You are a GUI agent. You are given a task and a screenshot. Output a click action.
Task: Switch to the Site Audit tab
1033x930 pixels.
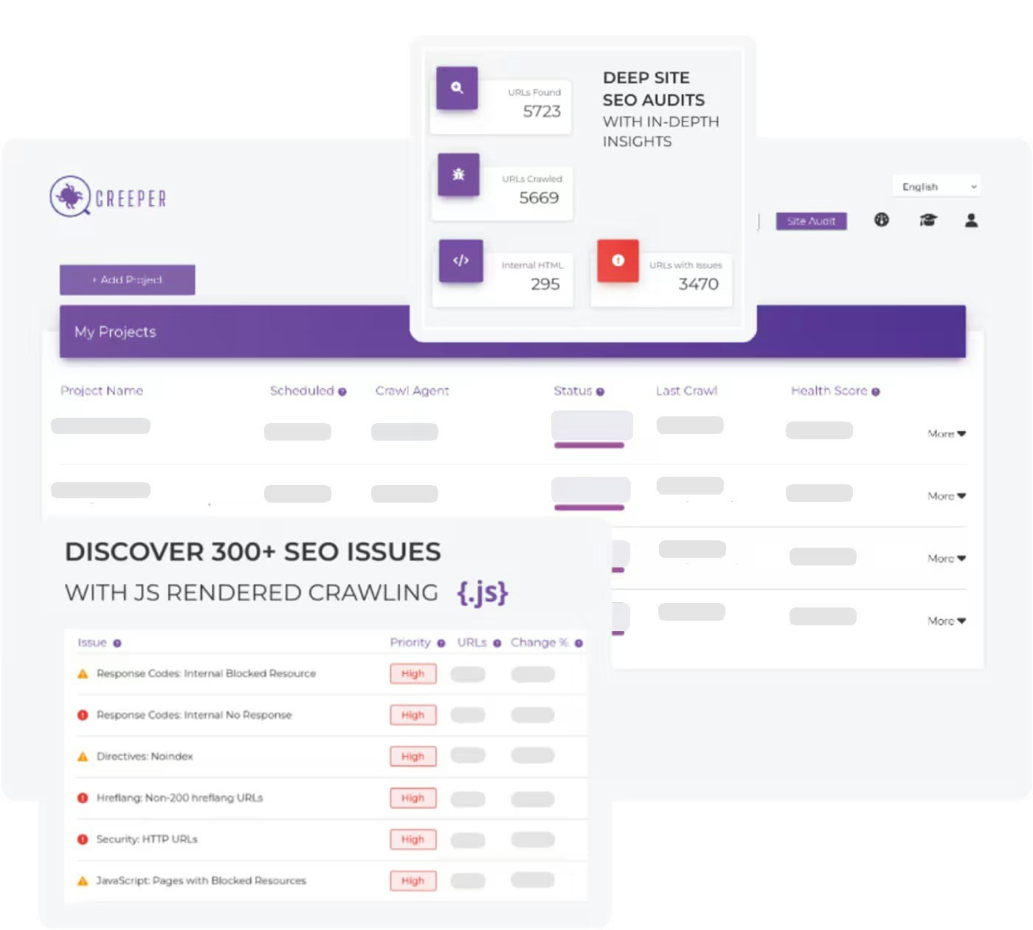(x=810, y=221)
